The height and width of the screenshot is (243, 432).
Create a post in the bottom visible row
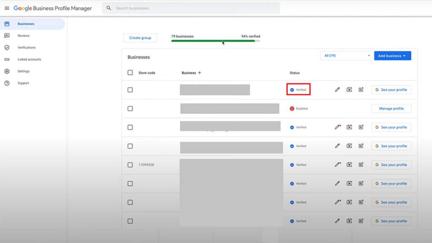click(x=361, y=221)
